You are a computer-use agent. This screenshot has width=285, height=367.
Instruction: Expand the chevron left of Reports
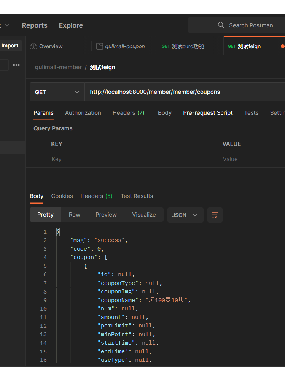[x=7, y=25]
